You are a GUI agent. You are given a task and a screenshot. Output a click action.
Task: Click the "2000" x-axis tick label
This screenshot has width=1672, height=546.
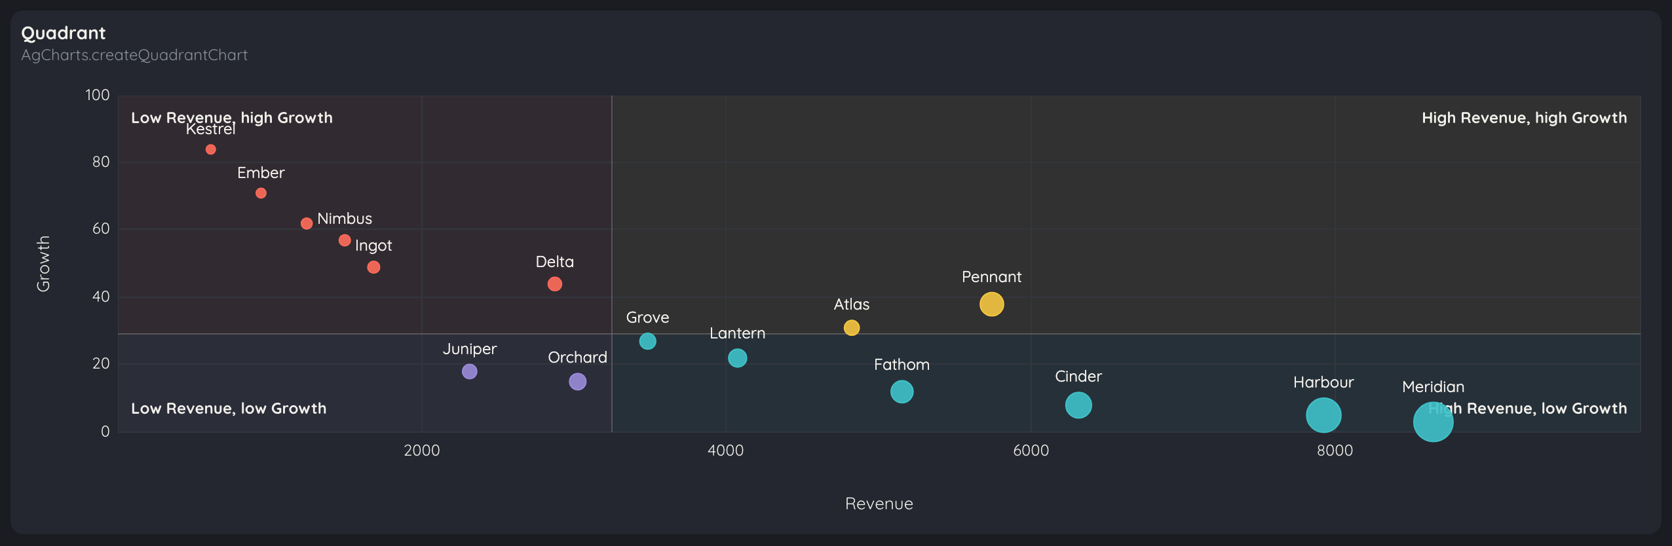pos(422,450)
